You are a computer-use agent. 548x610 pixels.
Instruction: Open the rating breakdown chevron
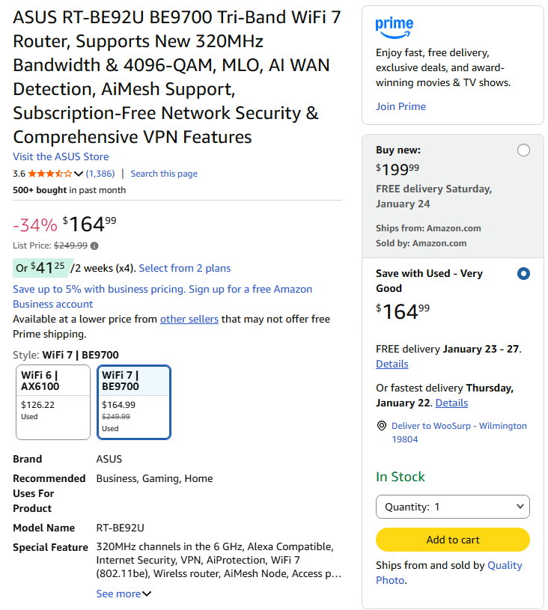[79, 174]
